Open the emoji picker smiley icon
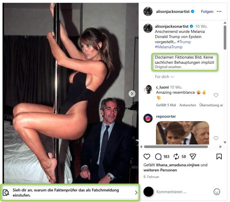This screenshot has height=202, width=230. tap(217, 192)
